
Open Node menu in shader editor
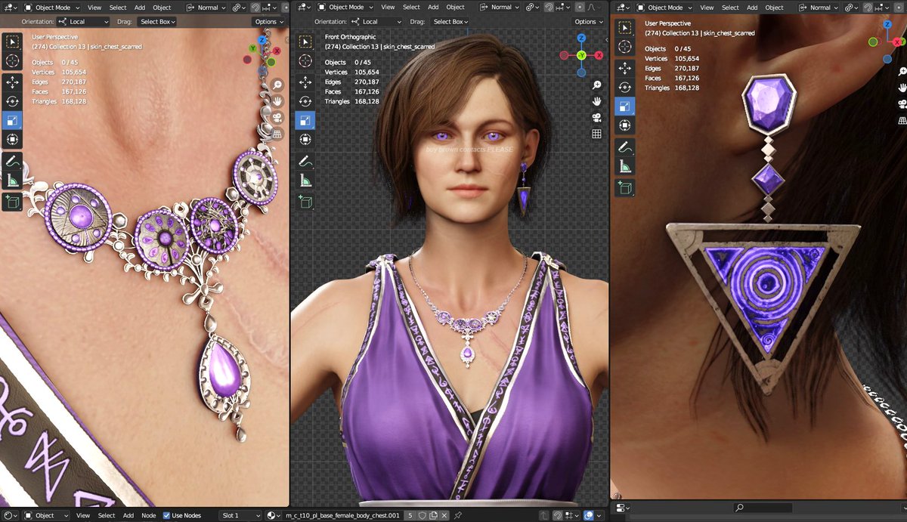click(x=149, y=515)
